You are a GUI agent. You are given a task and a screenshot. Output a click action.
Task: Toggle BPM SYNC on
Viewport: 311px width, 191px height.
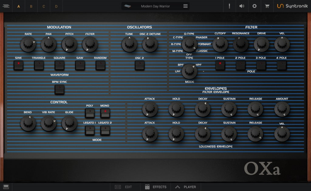[60, 88]
